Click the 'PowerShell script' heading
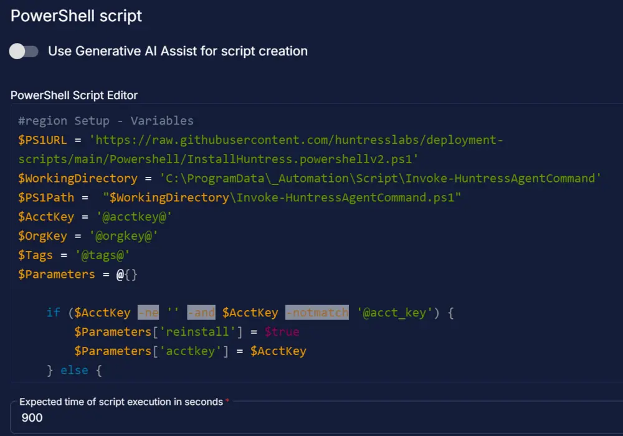This screenshot has width=623, height=436. click(x=76, y=16)
